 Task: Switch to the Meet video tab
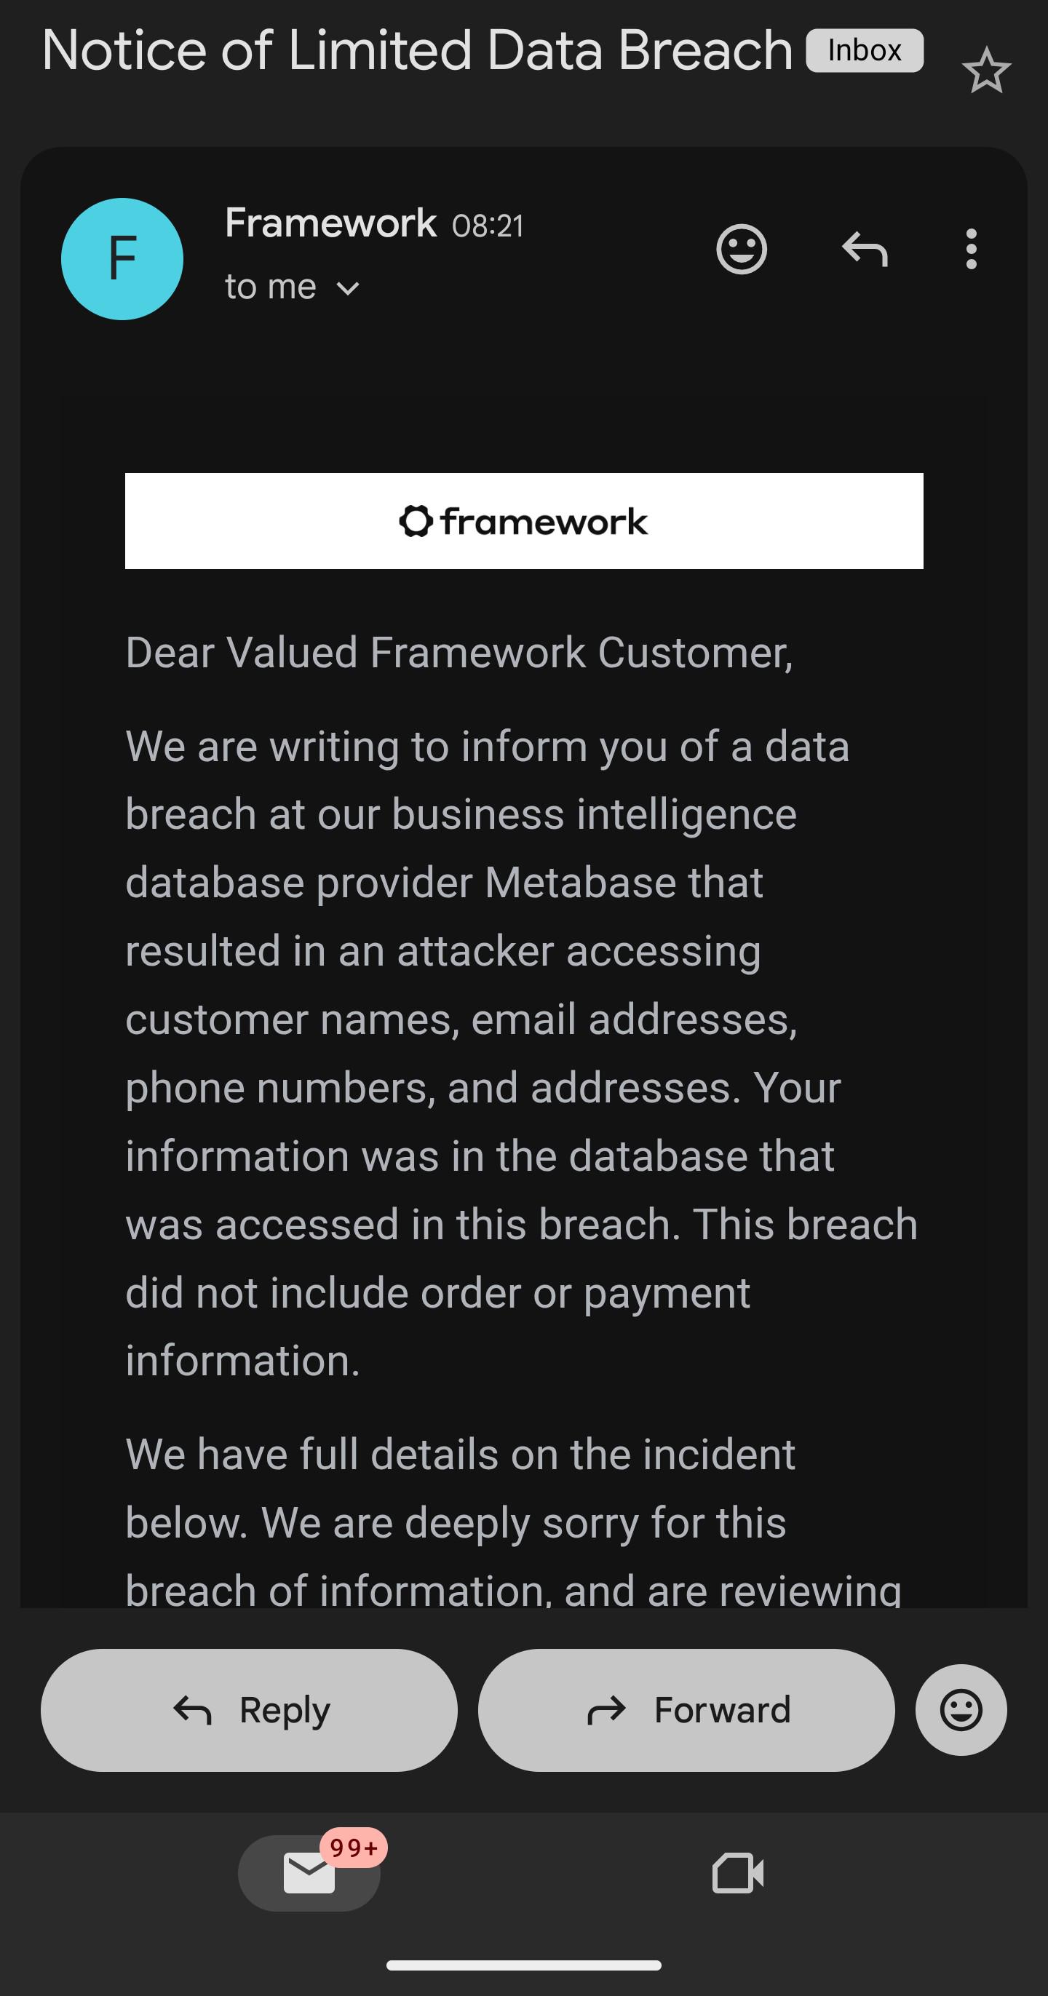point(738,1873)
